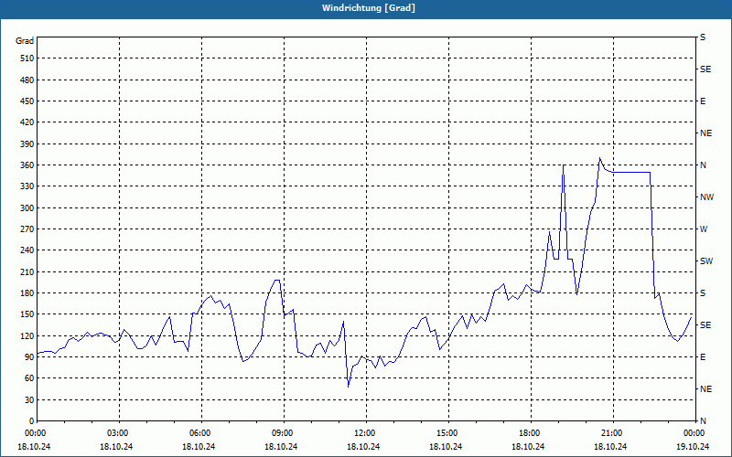Click compass label S at 180 level
The image size is (732, 457).
[x=703, y=293]
